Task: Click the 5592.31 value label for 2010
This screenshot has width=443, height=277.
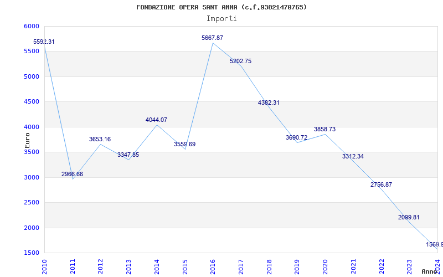Action: tap(44, 42)
